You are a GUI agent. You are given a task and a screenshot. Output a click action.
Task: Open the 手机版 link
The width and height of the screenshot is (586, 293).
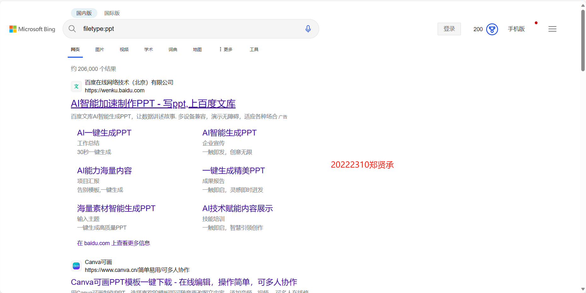tap(516, 29)
